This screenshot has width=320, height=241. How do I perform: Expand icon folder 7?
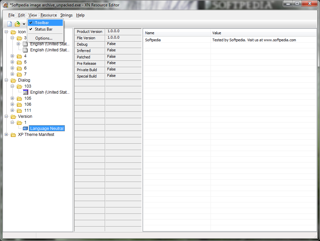coord(12,74)
